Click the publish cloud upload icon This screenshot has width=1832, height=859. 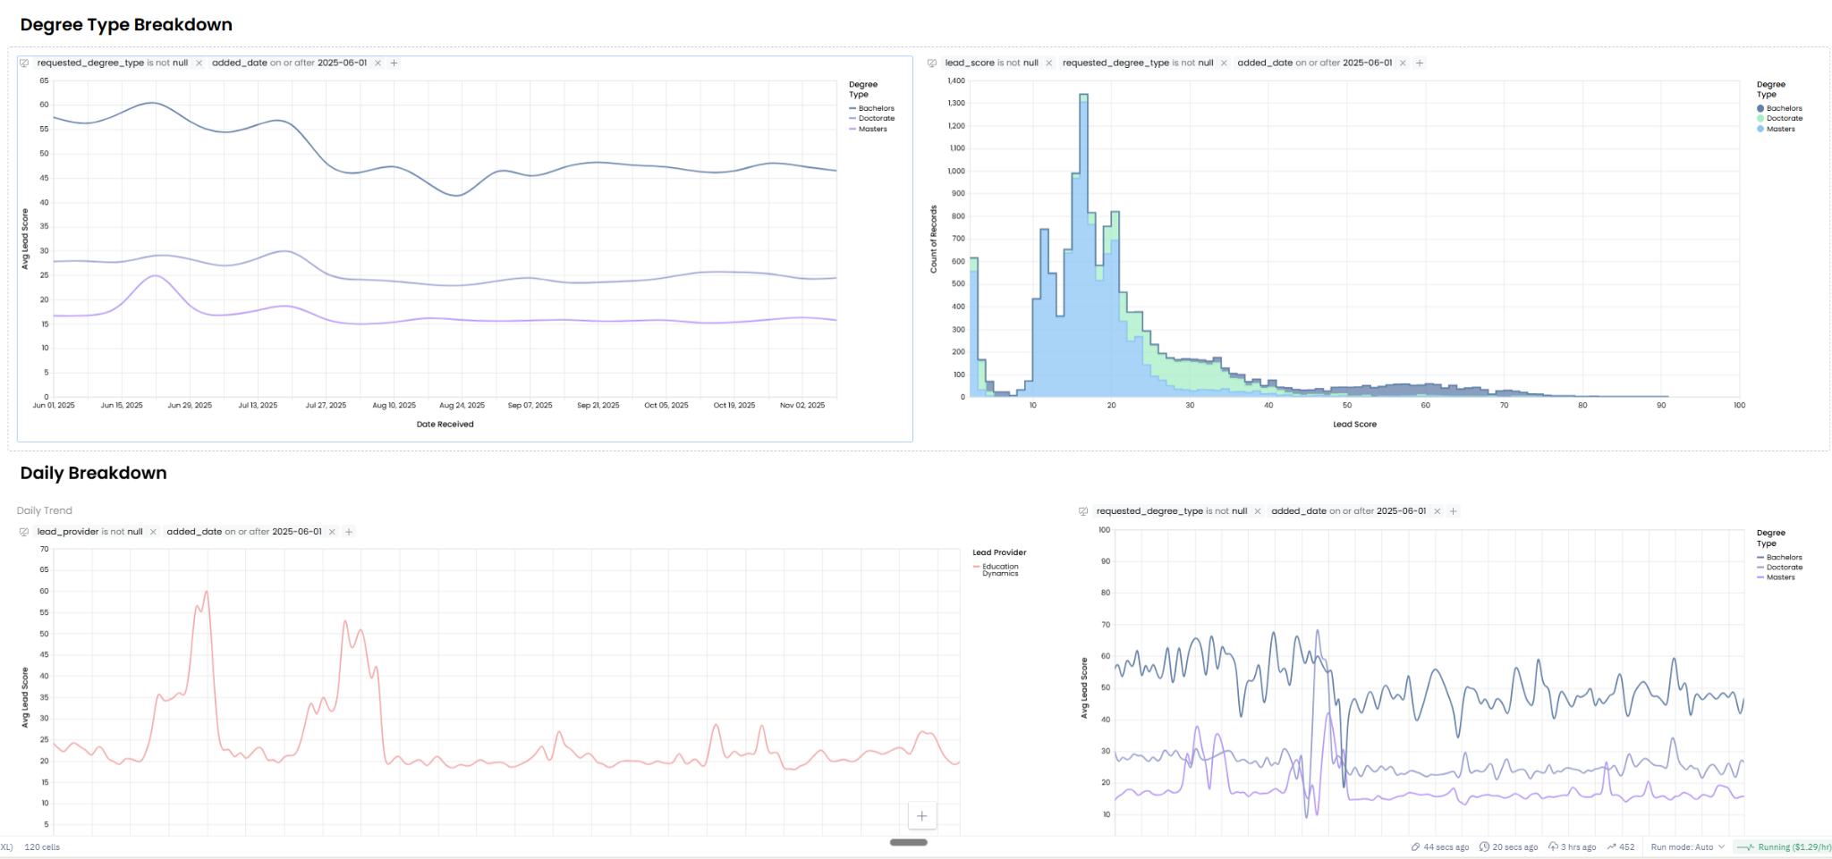[x=1553, y=847]
